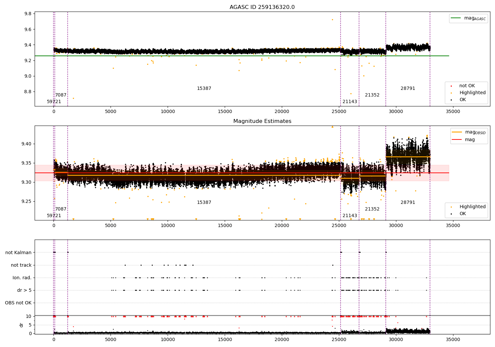Click the 'dr > 5' axis label

click(24, 290)
